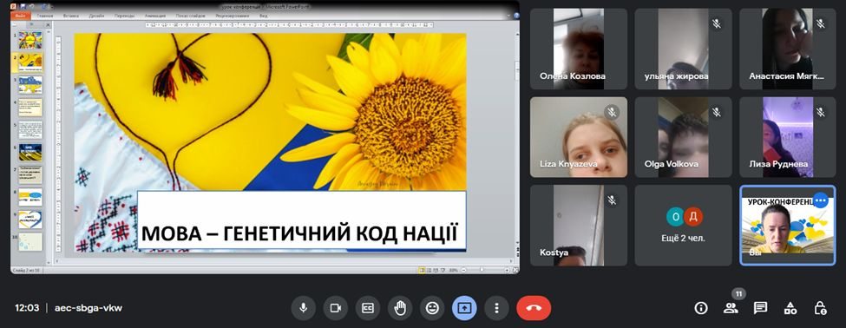Open meeting details info icon
The height and width of the screenshot is (328, 846).
tap(701, 308)
